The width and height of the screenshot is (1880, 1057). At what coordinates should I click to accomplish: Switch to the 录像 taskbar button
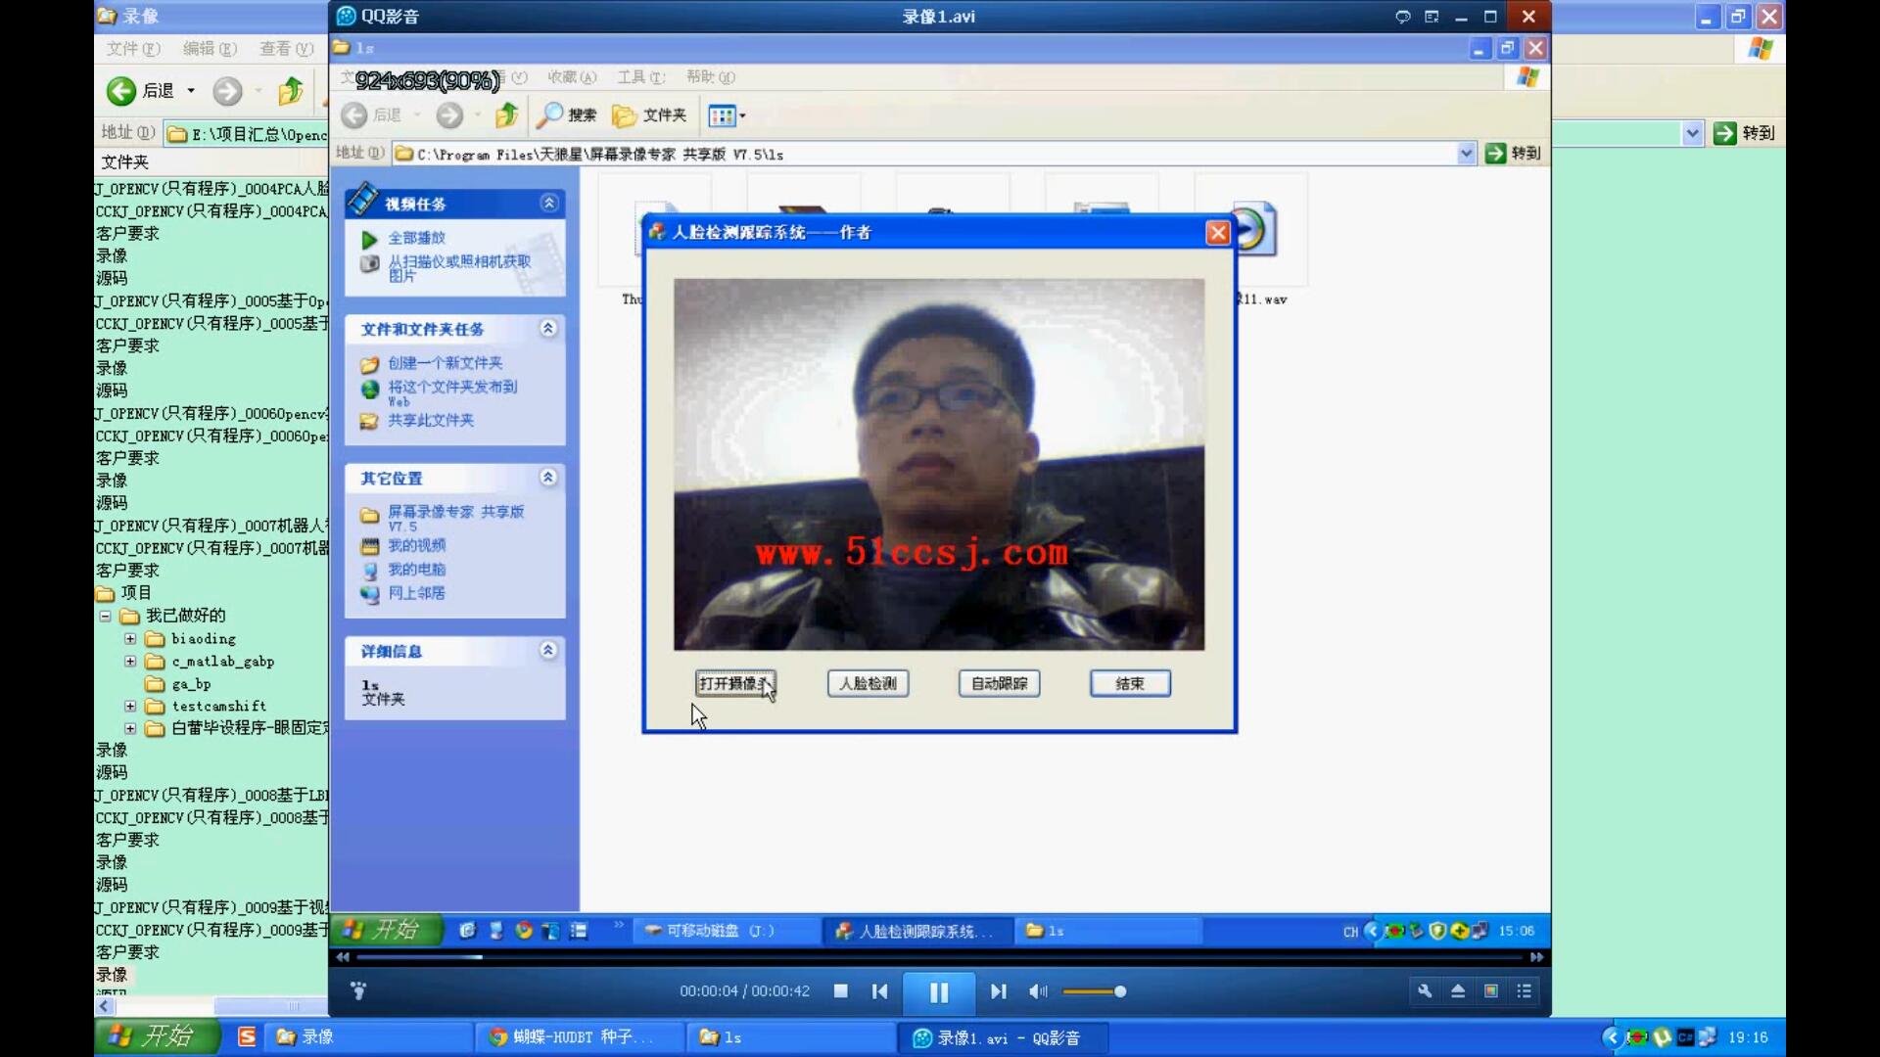coord(370,1037)
